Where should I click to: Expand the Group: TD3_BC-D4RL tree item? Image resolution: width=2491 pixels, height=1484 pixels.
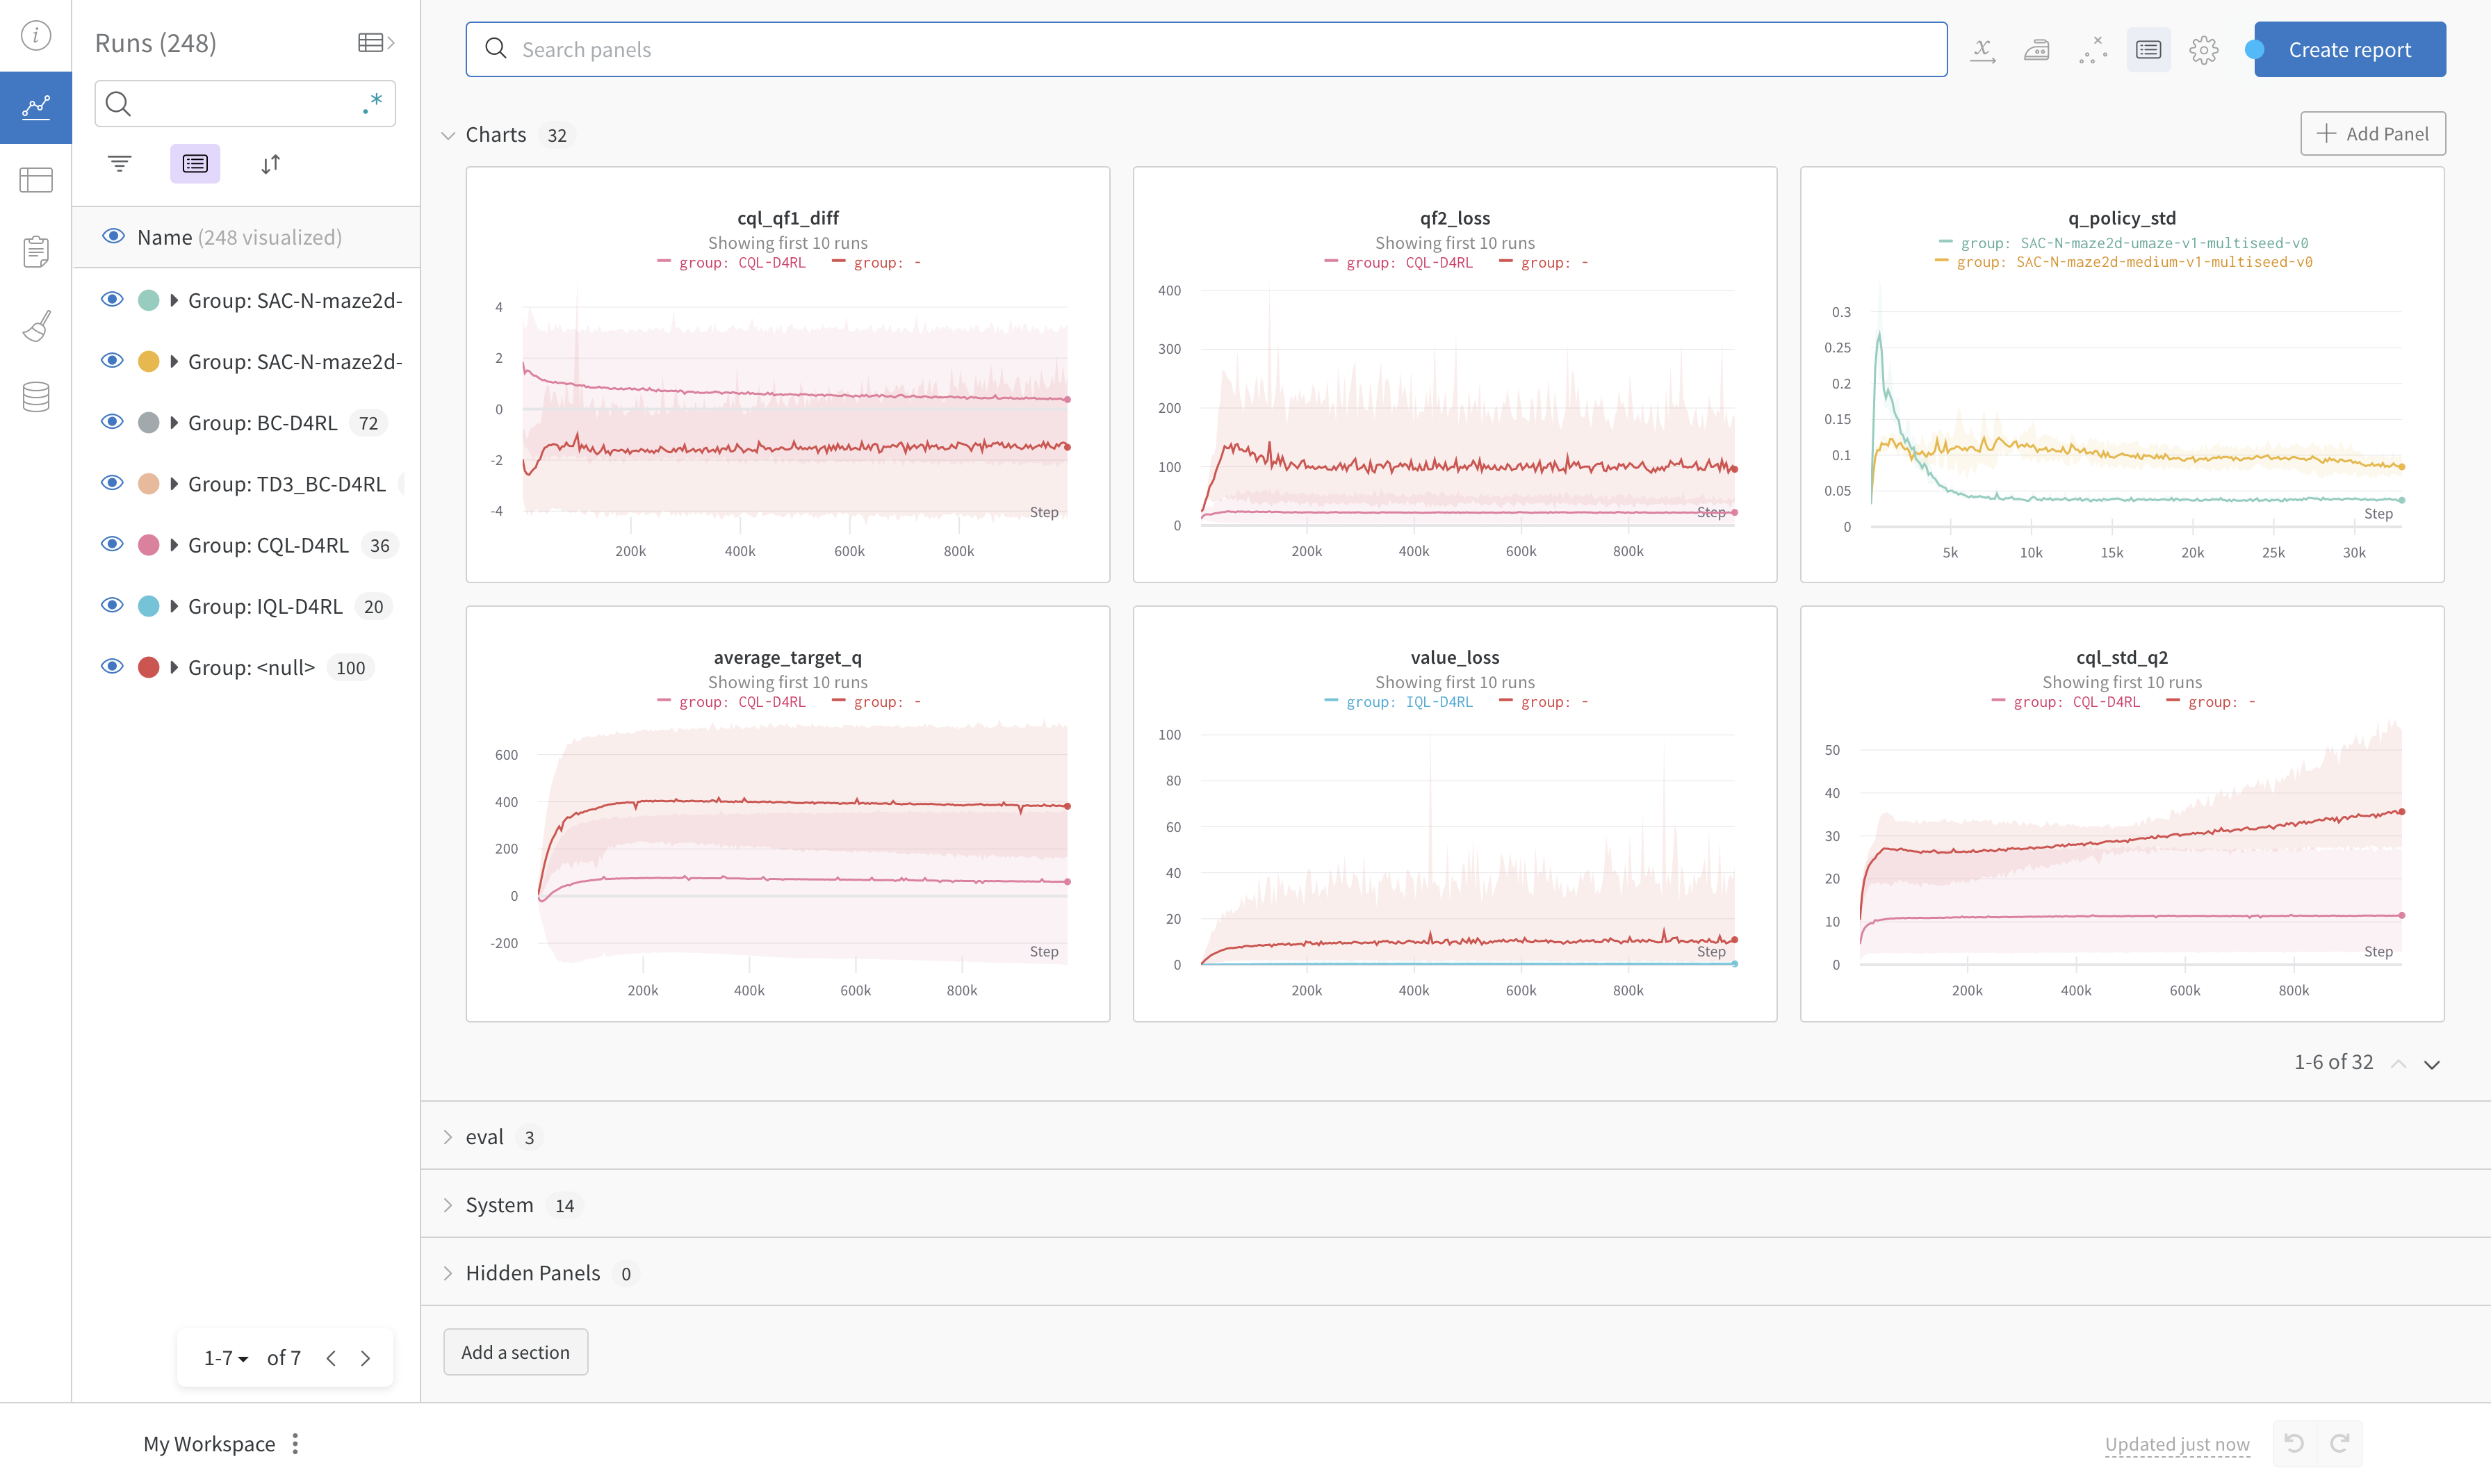point(174,484)
